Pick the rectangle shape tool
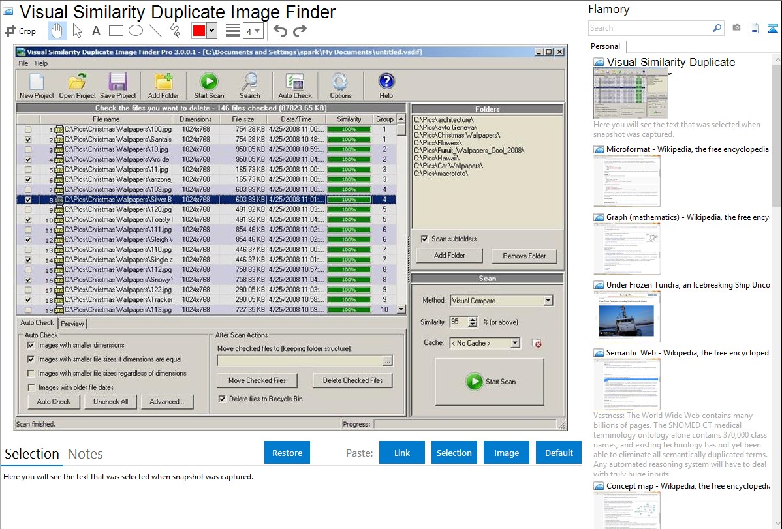This screenshot has height=529, width=782. coord(116,31)
